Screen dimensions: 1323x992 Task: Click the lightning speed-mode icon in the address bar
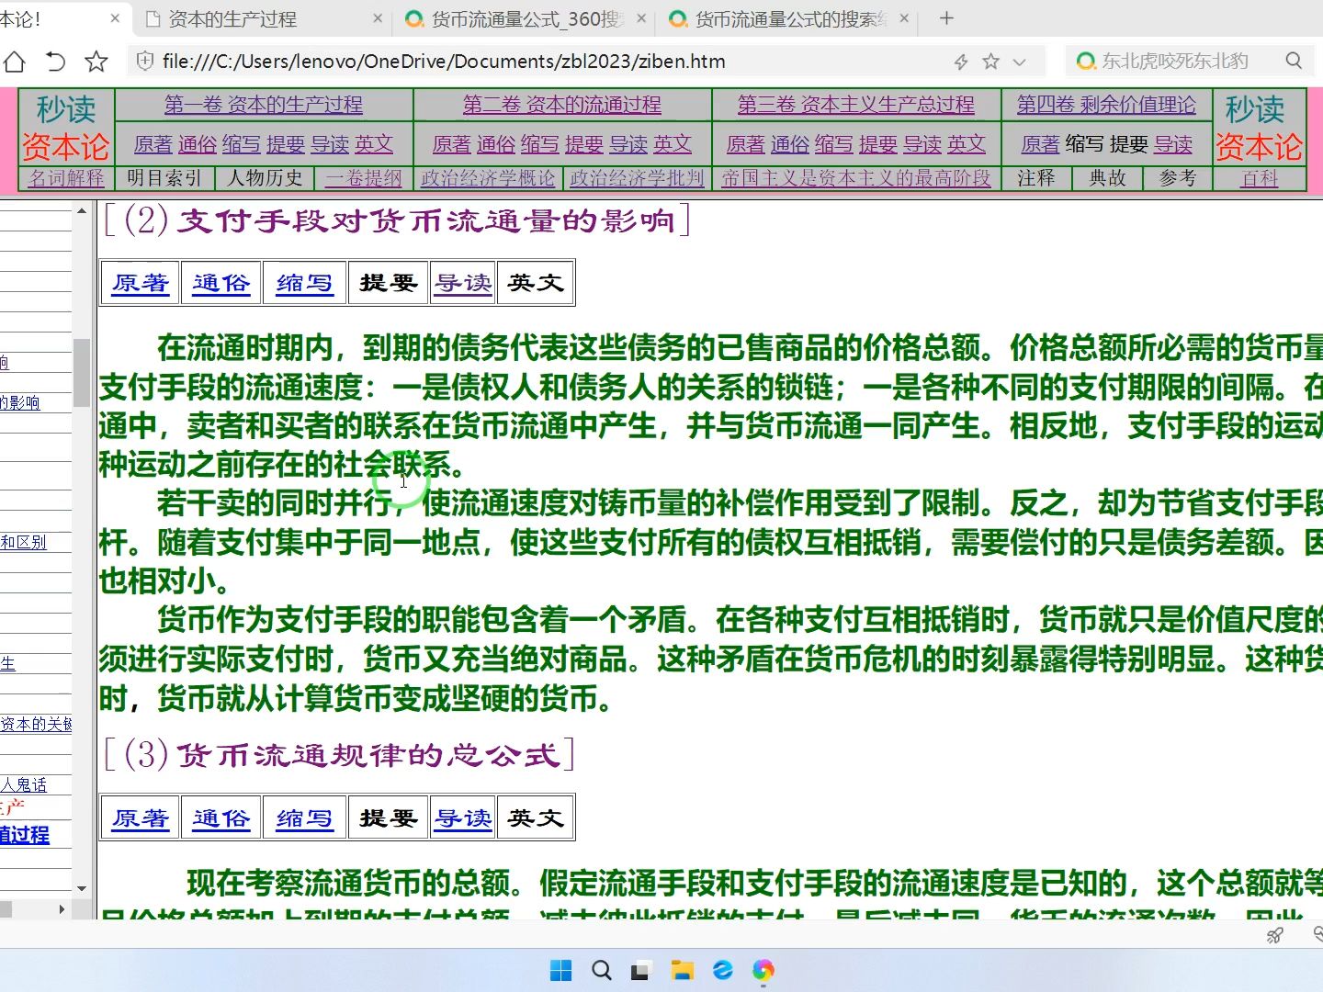[961, 62]
